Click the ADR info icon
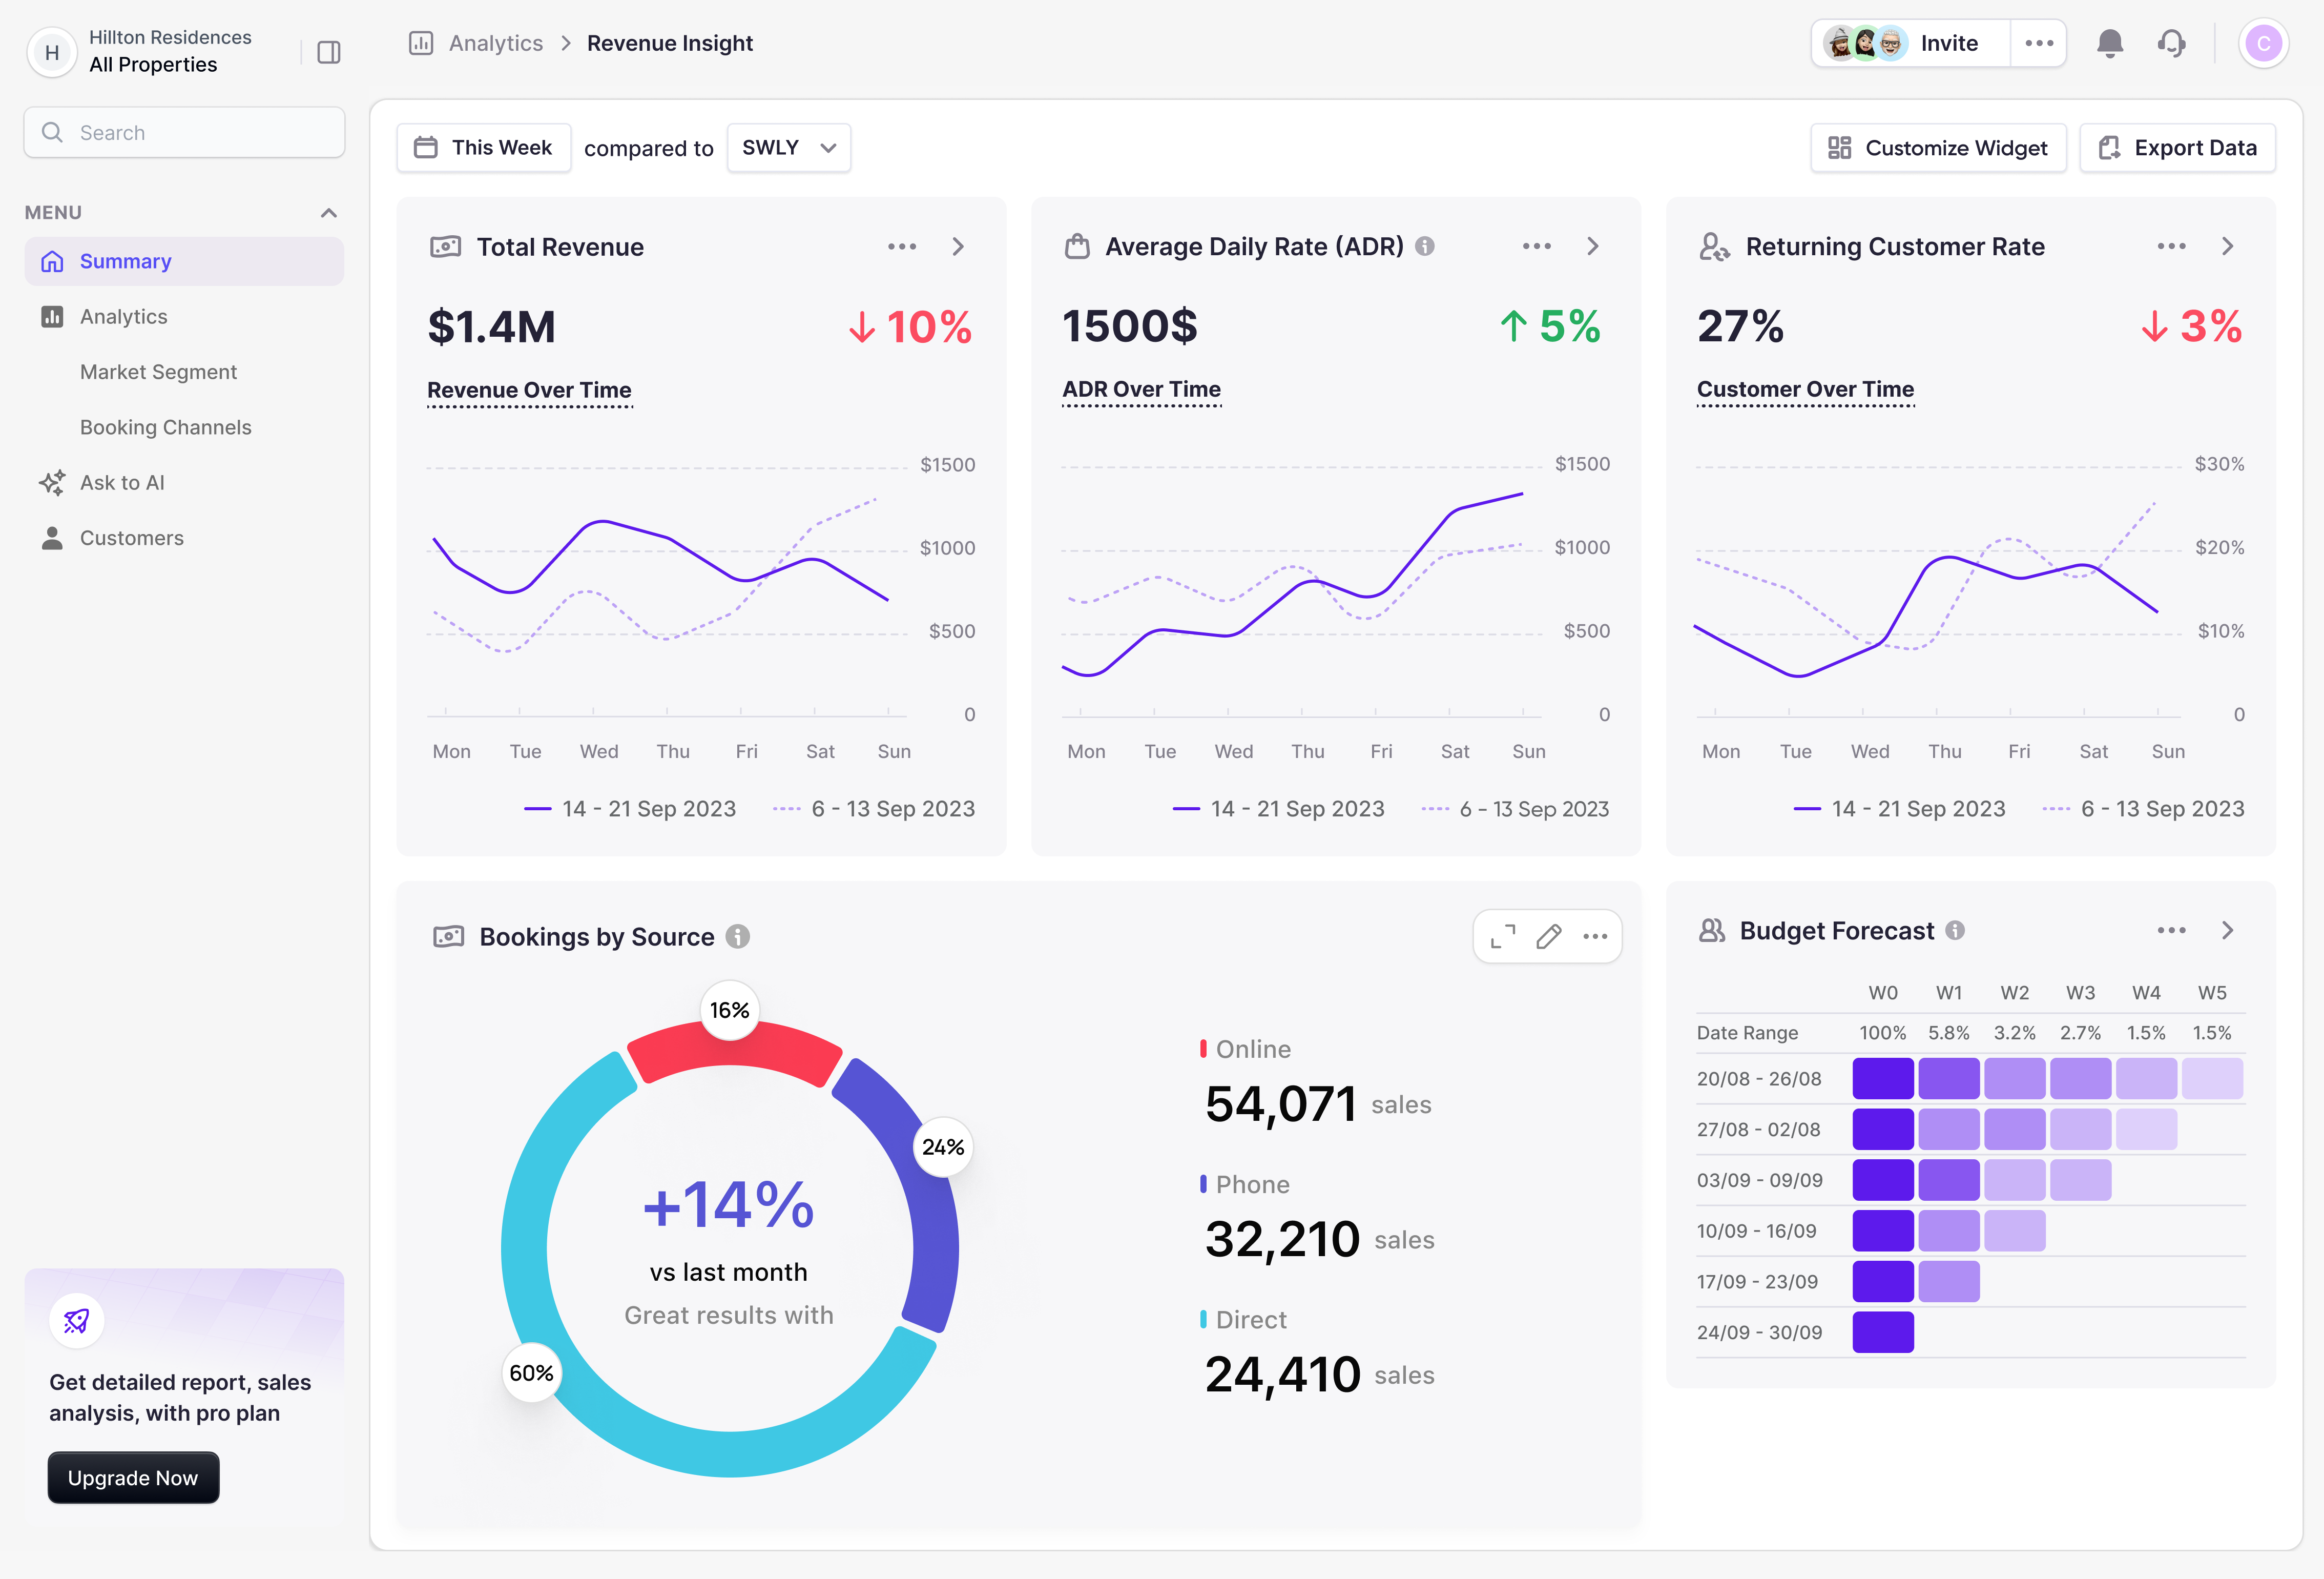The width and height of the screenshot is (2324, 1579). pos(1425,246)
